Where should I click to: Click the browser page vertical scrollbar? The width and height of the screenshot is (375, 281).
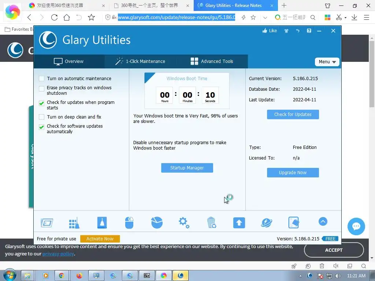pos(372,74)
